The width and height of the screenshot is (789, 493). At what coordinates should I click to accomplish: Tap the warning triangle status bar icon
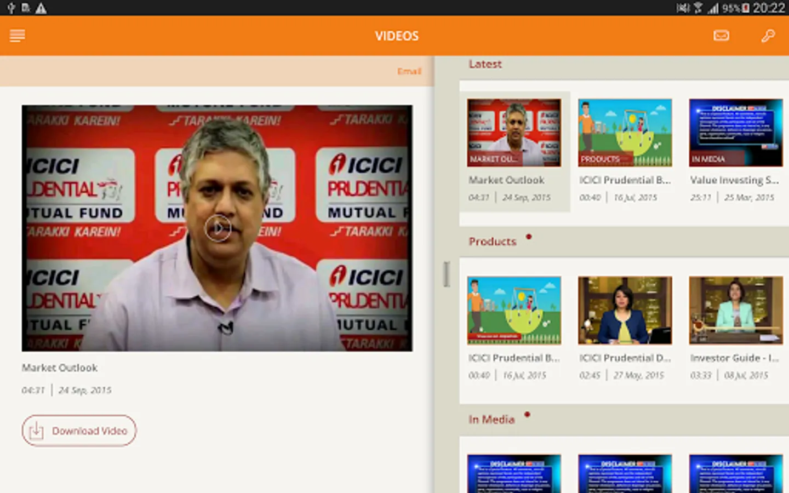41,8
